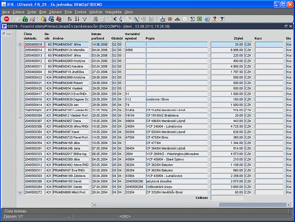Select document number 2050400018 field

pos(34,44)
